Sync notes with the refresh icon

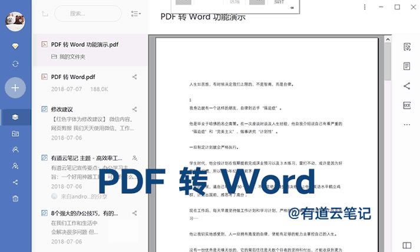click(x=15, y=64)
